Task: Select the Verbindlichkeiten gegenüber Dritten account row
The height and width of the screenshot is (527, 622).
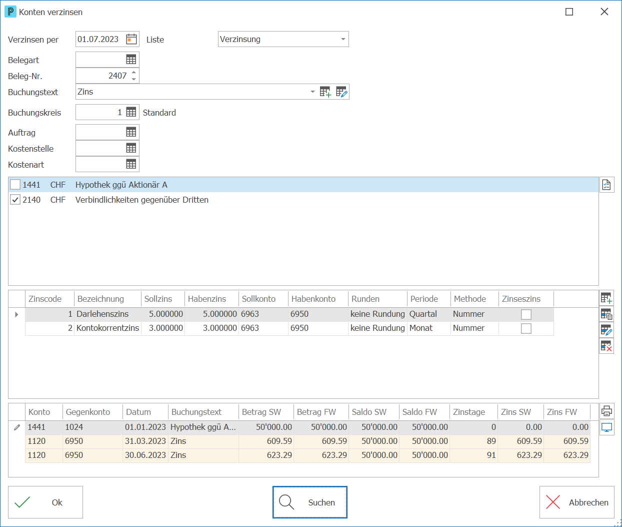Action: [x=303, y=200]
